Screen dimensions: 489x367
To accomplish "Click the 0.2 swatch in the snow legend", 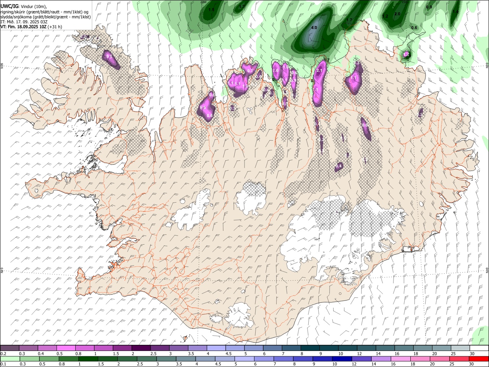I will click(x=10, y=348).
